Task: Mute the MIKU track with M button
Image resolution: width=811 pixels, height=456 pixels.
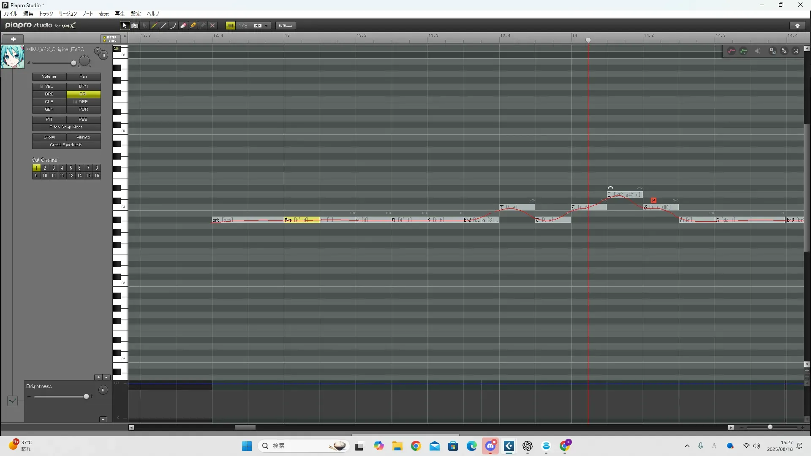Action: [103, 55]
